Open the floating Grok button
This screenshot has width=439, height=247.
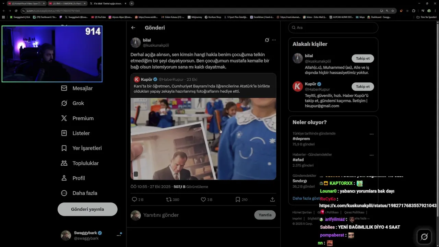pos(424,237)
